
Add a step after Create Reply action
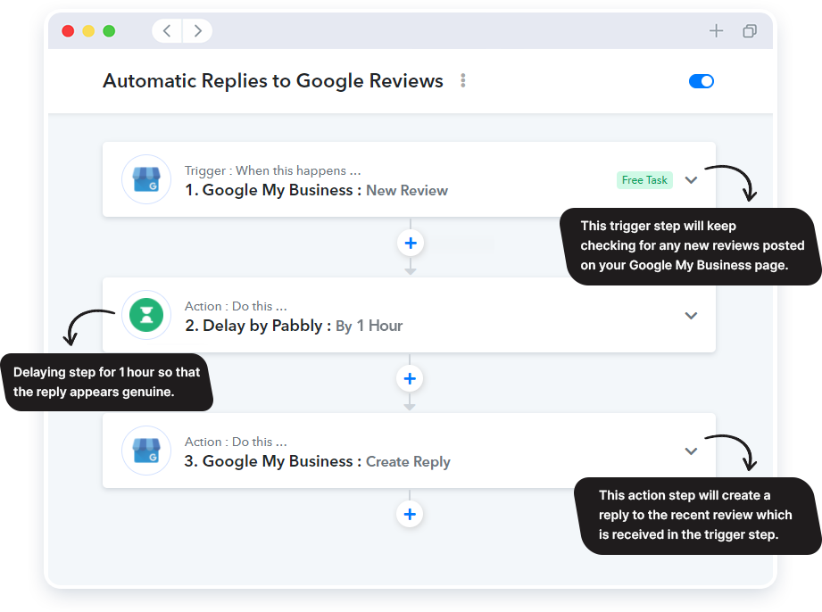410,514
